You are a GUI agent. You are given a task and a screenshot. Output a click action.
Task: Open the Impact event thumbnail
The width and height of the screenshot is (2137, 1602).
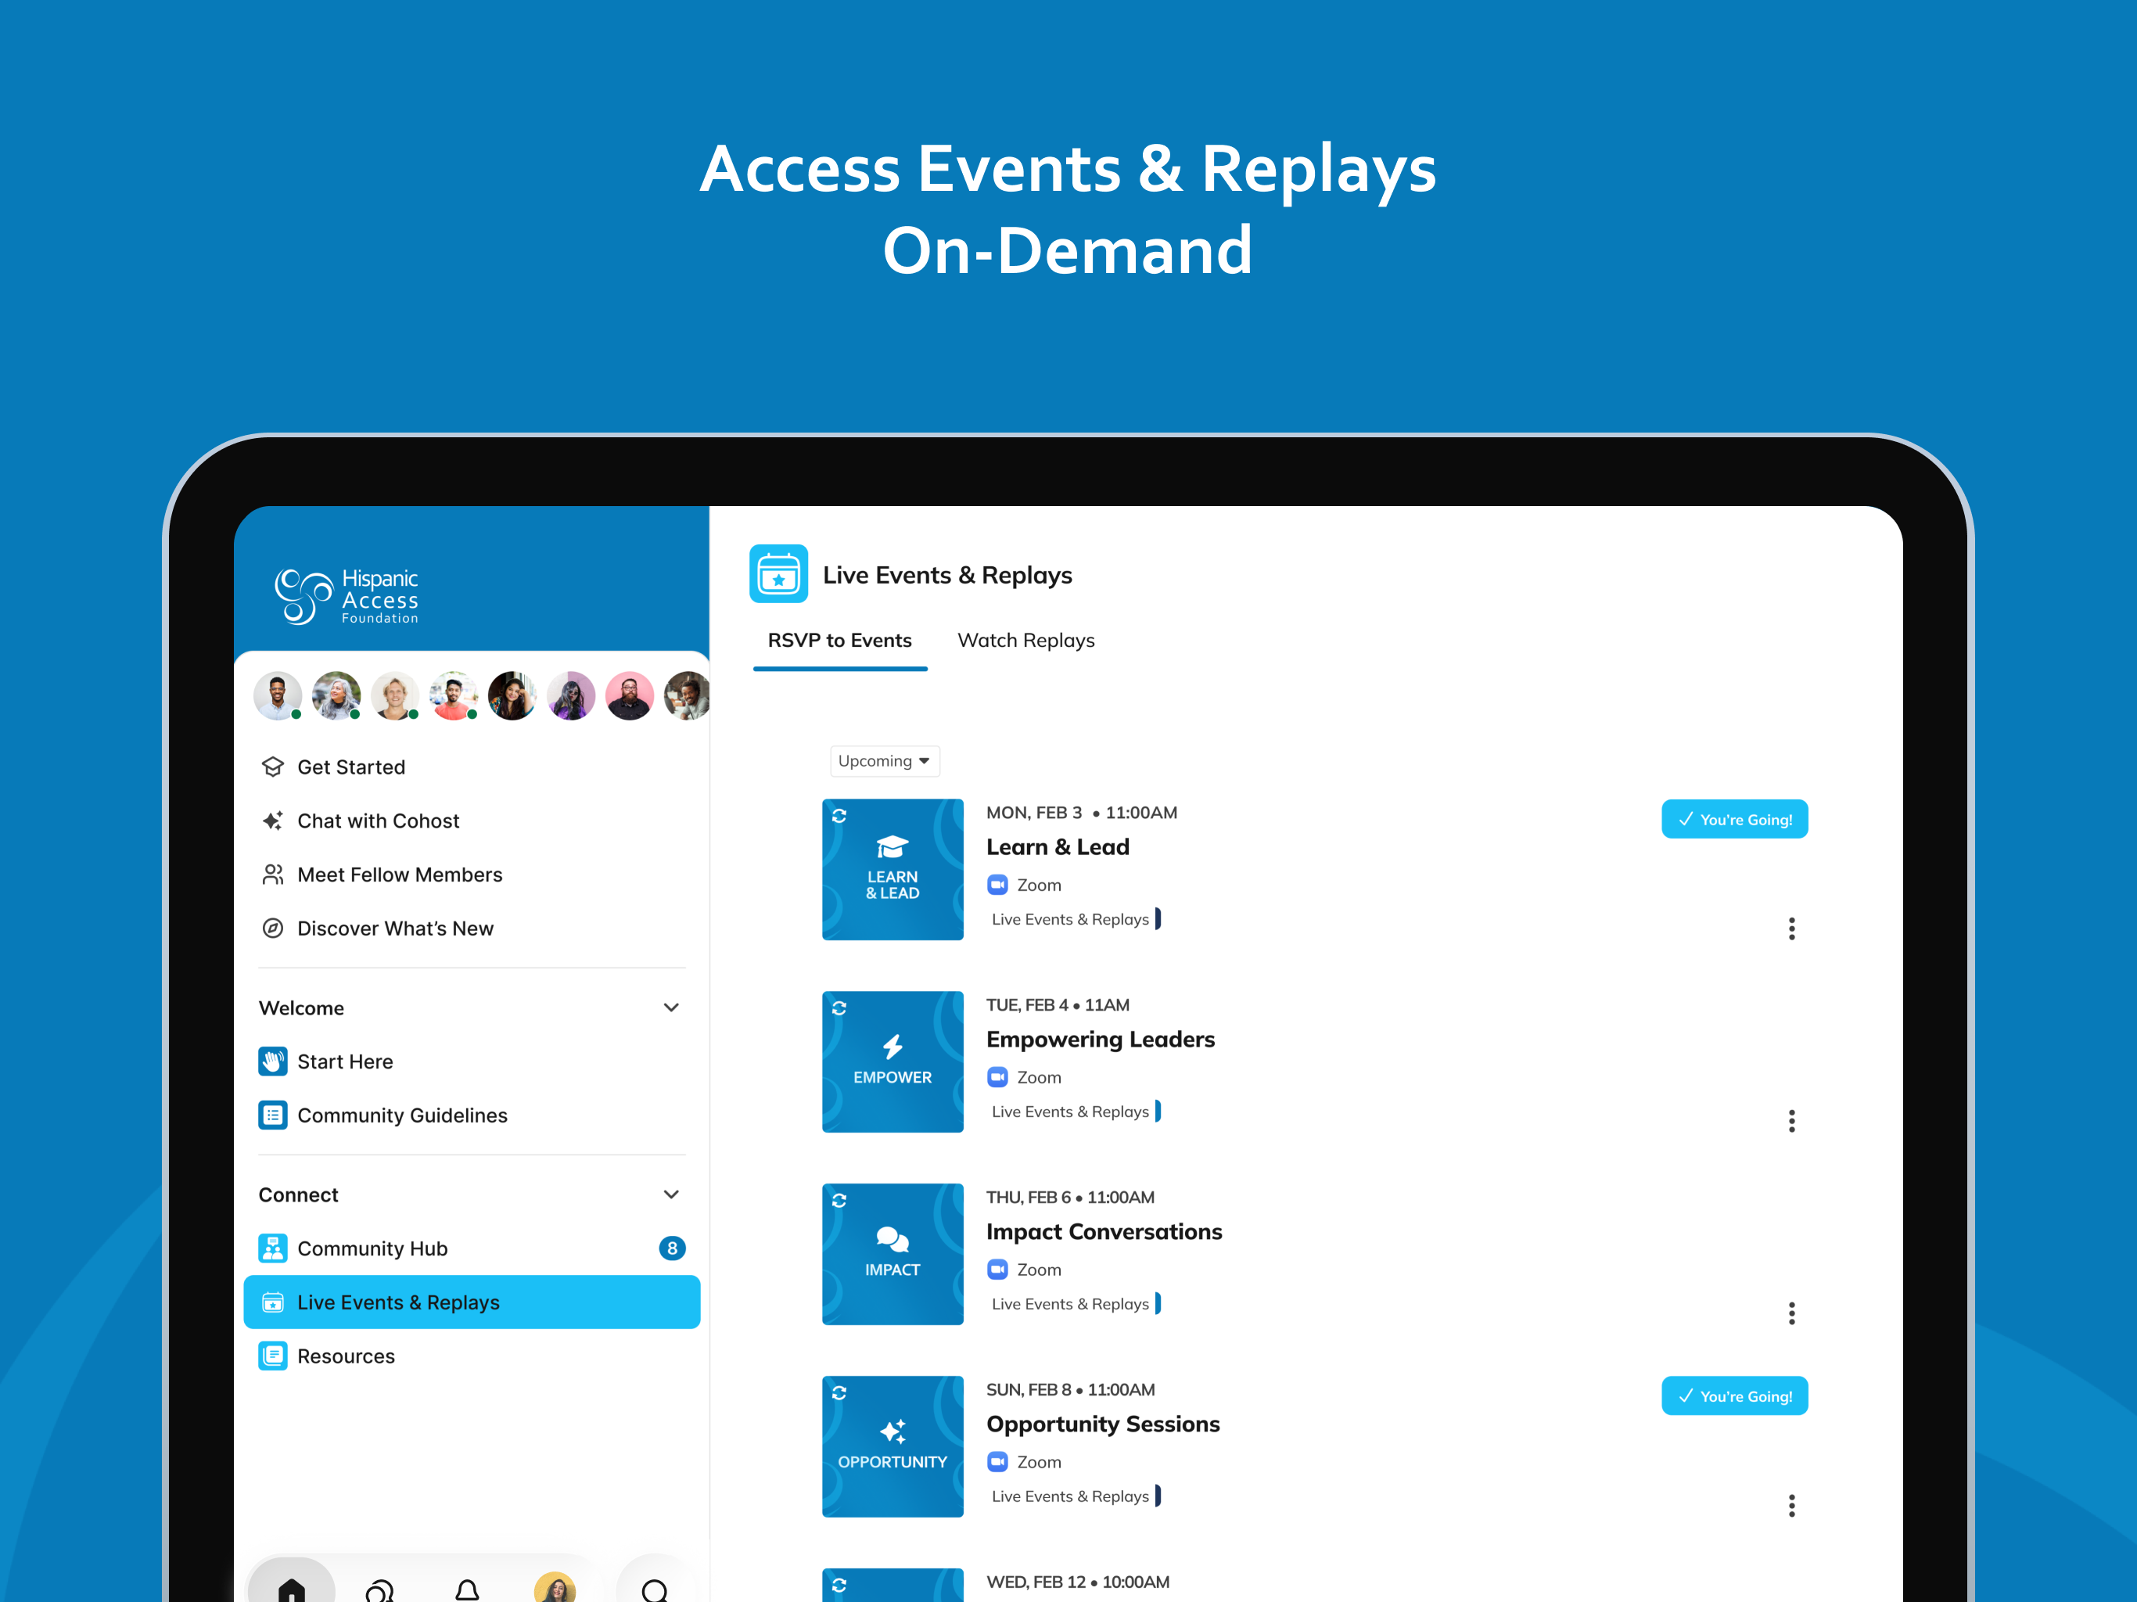pyautogui.click(x=893, y=1253)
